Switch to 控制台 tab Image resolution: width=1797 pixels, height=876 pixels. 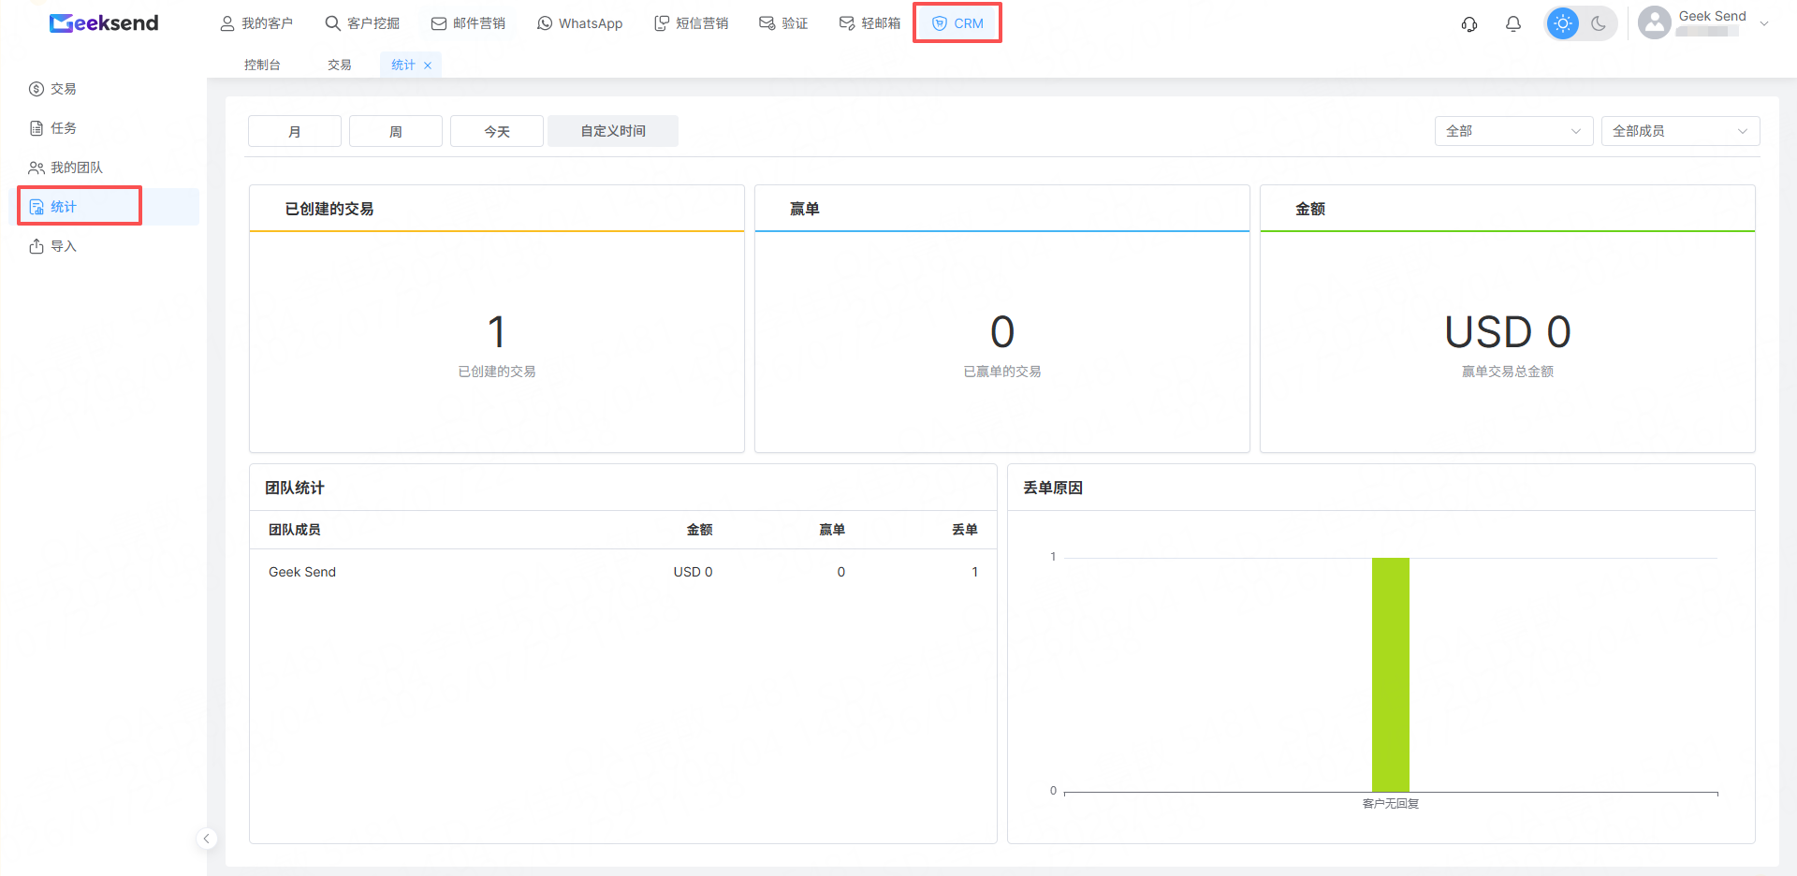pos(262,65)
